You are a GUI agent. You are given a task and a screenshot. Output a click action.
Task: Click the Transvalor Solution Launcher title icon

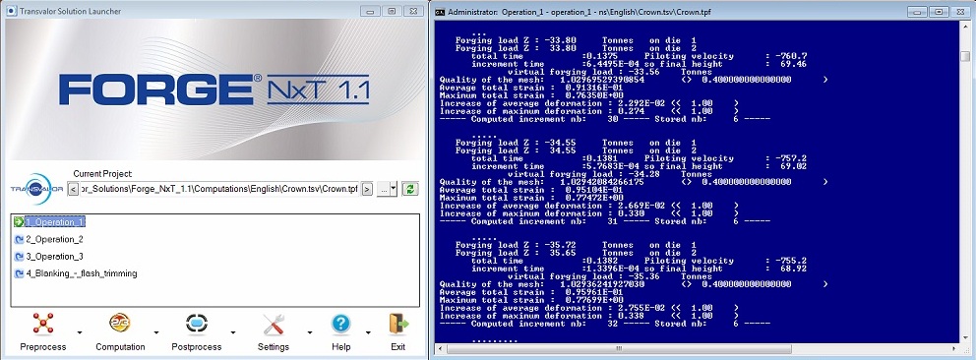(11, 11)
